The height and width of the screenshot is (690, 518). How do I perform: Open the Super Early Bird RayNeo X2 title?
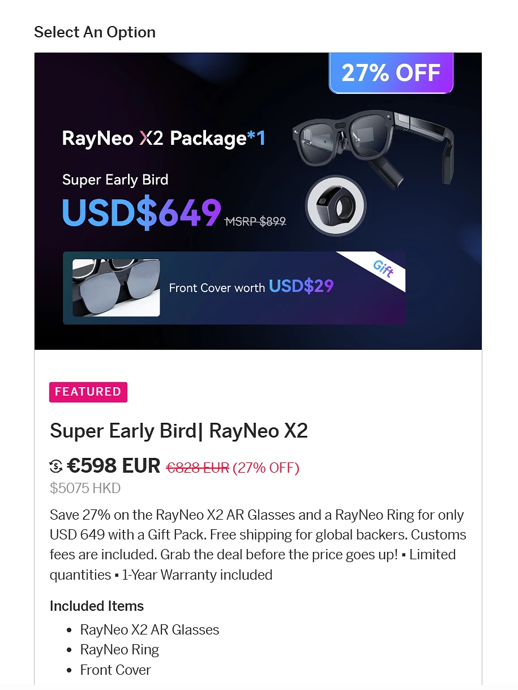click(x=179, y=431)
